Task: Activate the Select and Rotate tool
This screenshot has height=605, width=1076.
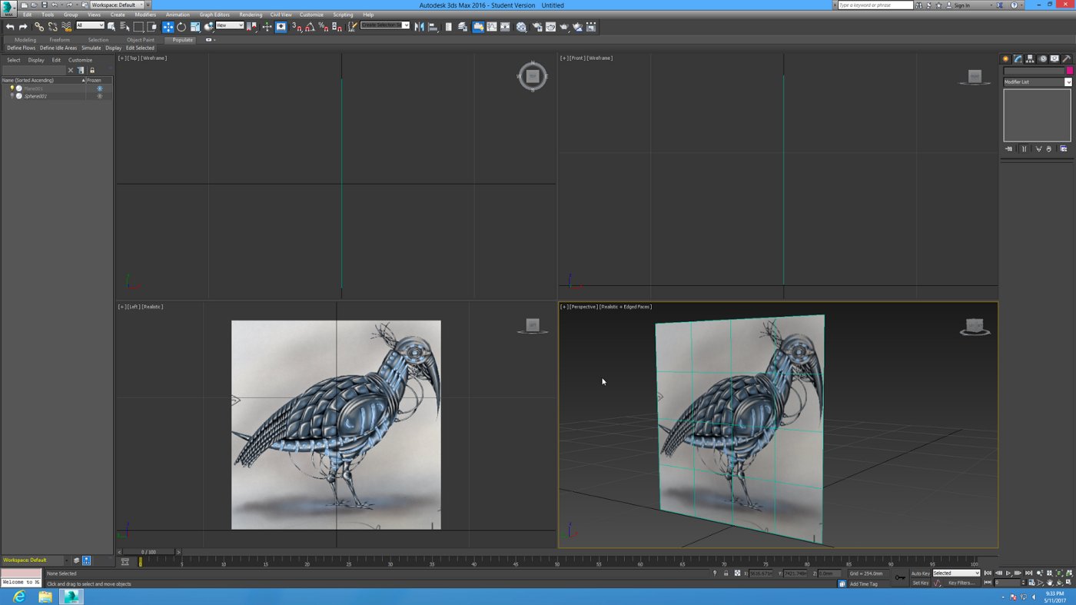Action: pos(181,27)
